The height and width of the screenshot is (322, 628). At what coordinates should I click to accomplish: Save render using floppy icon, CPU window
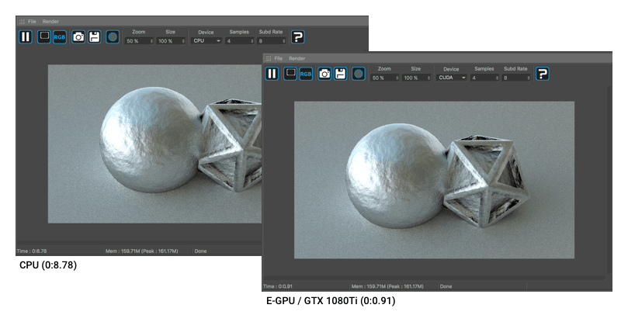(94, 36)
